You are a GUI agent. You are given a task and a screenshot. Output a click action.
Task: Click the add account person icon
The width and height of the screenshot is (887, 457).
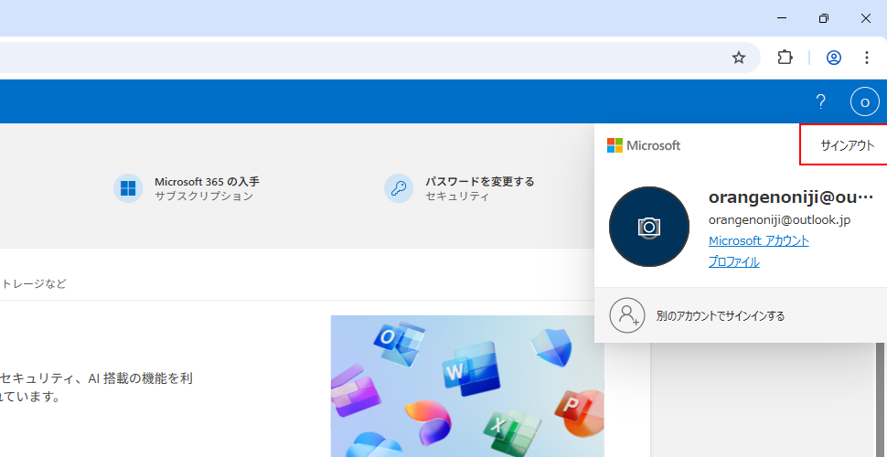[x=627, y=315]
